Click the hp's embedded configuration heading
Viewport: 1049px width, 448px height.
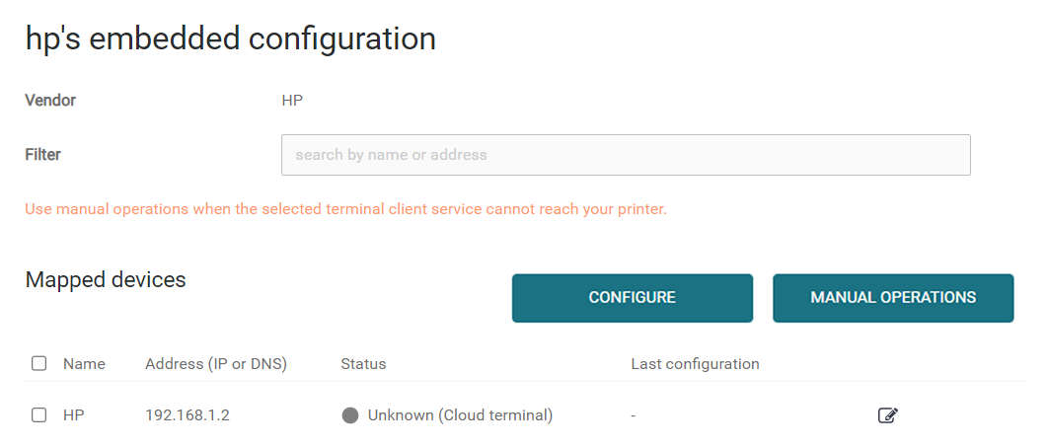[230, 38]
